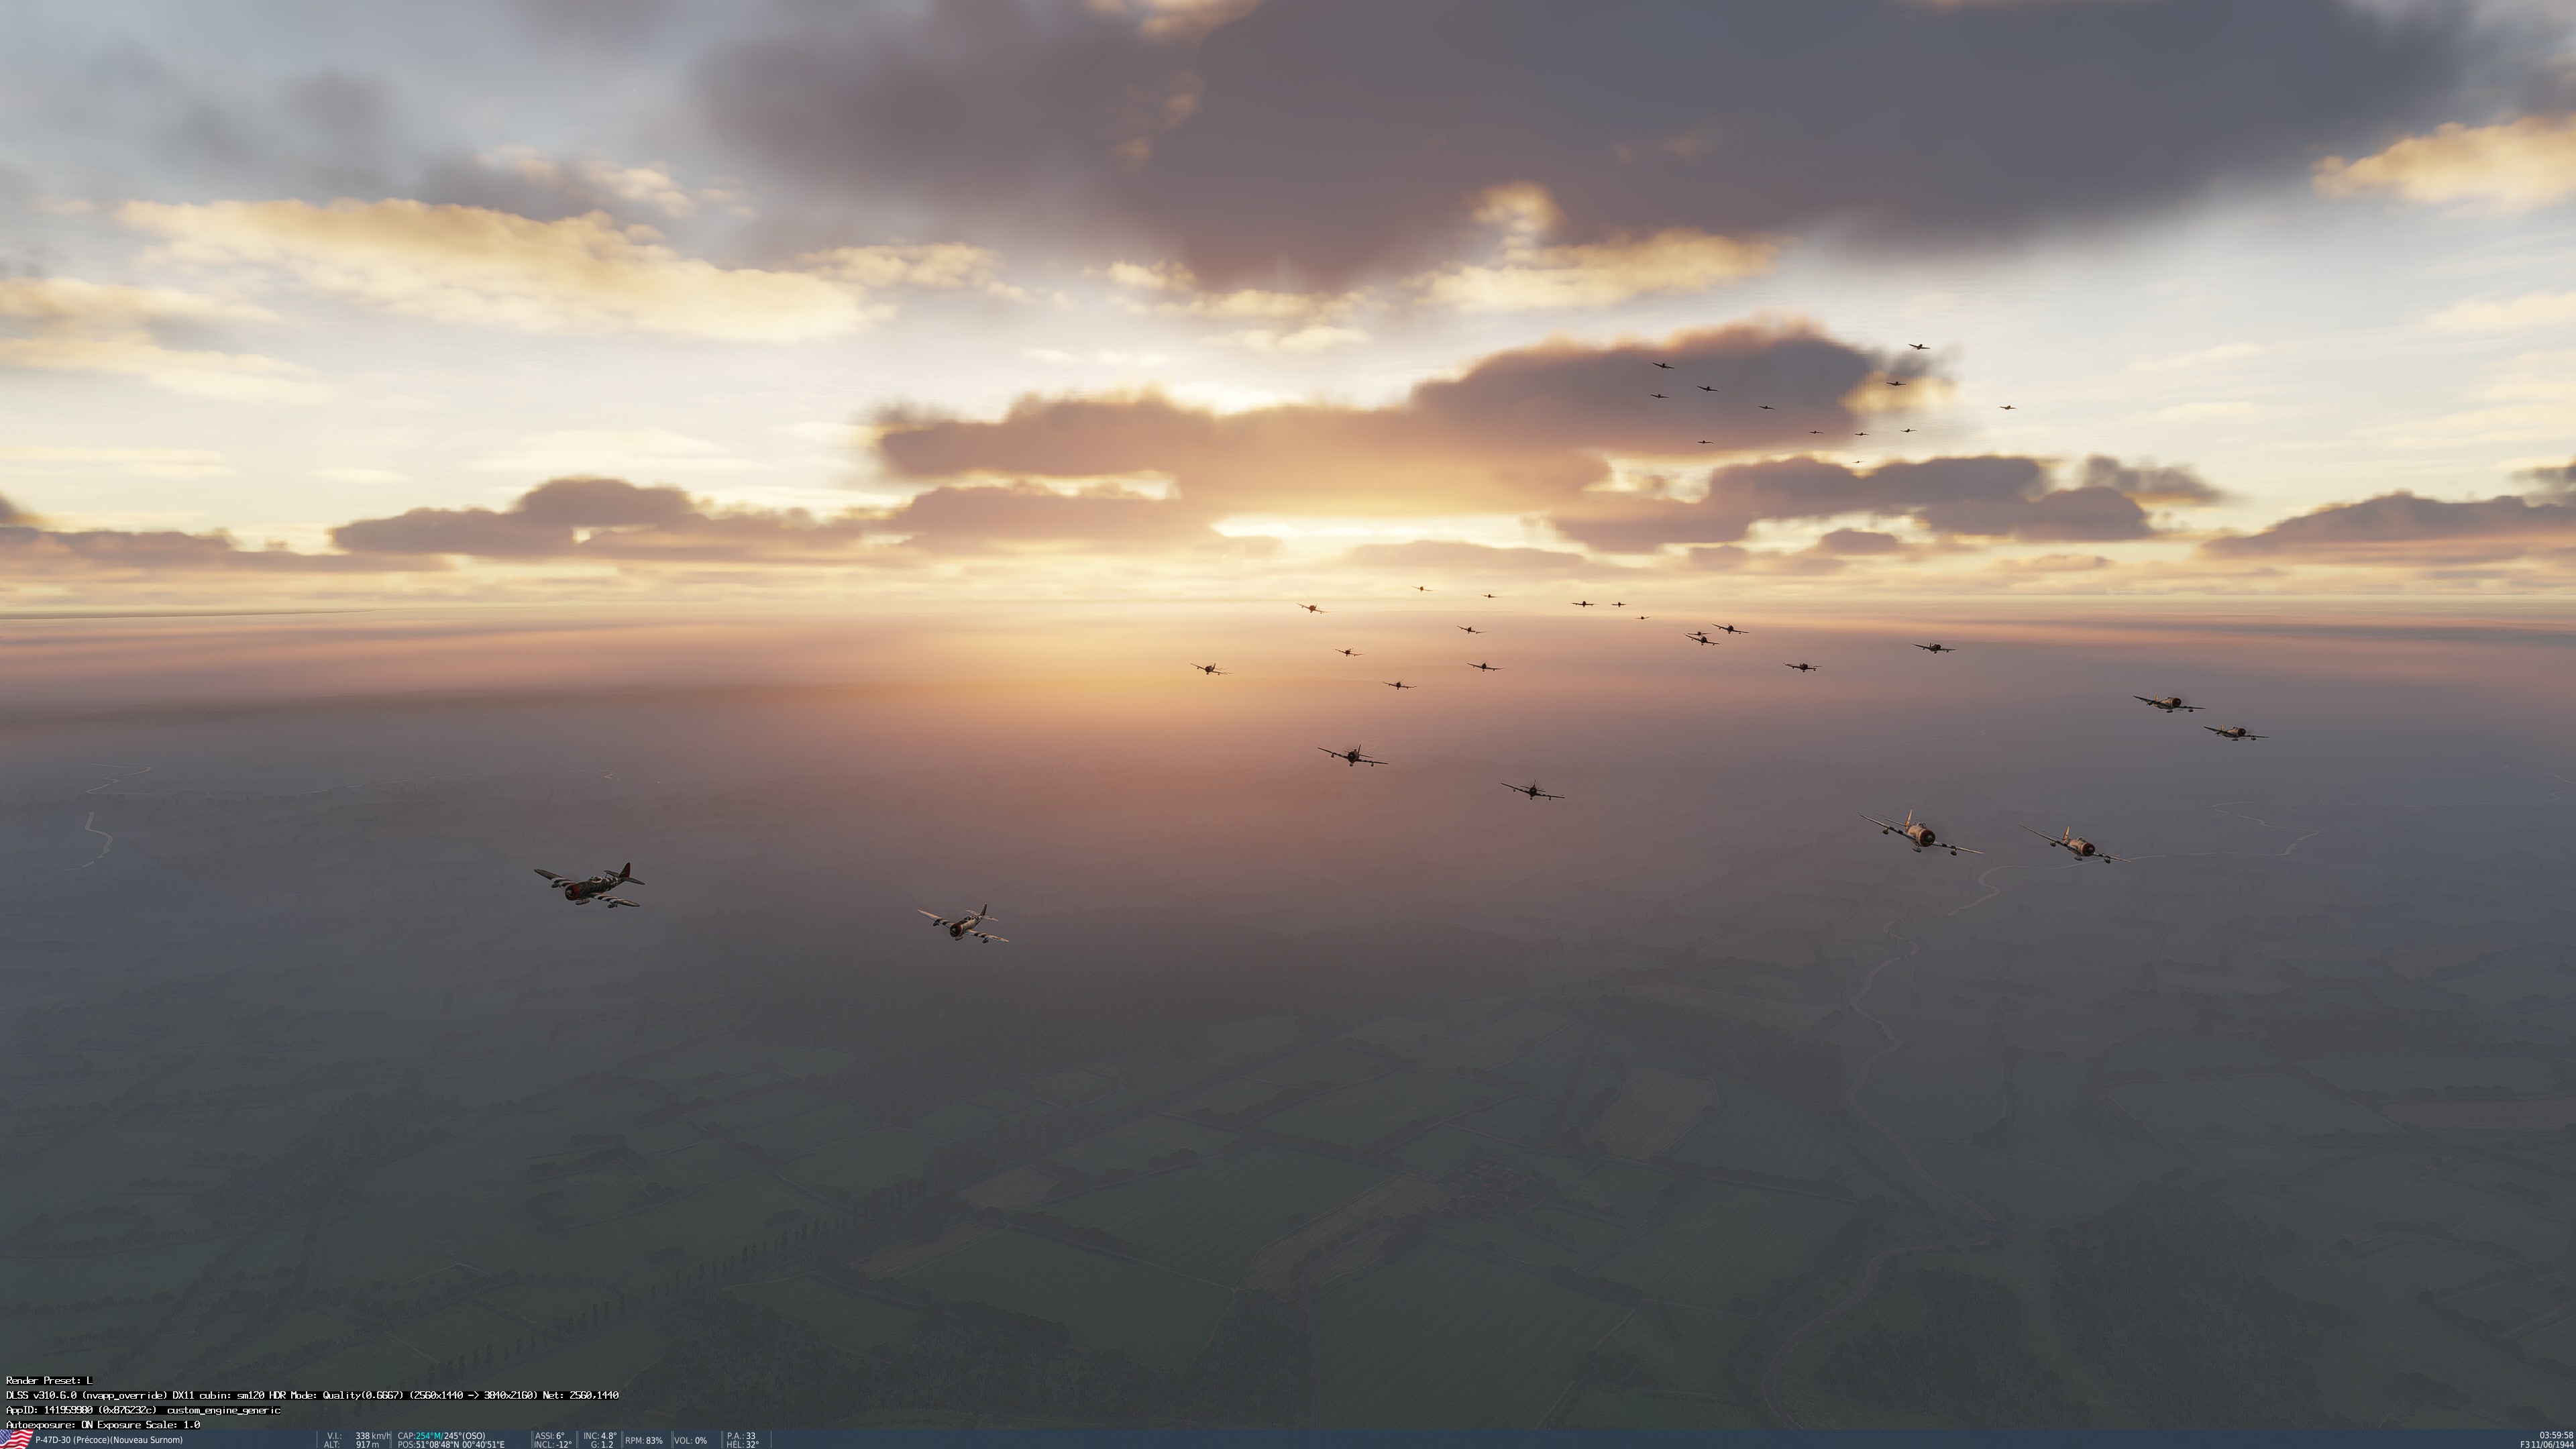Click the P.A. 33 manifold pressure readout
Viewport: 2576px width, 1449px height.
point(741,1436)
